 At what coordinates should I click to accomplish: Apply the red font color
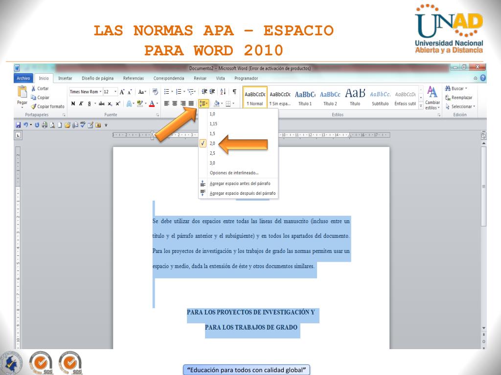pos(152,104)
